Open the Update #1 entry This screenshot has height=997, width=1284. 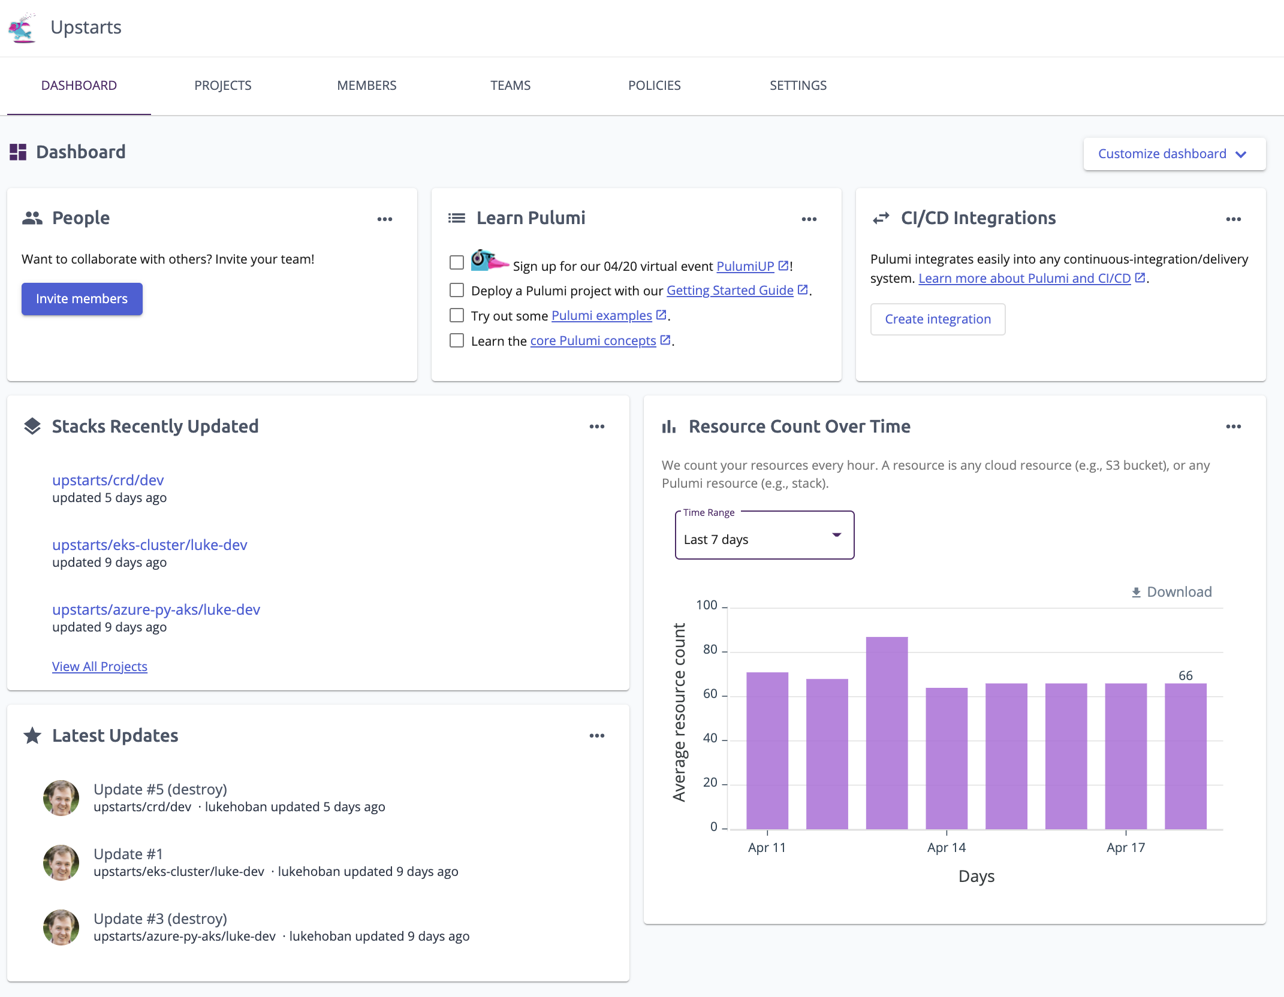pos(128,854)
